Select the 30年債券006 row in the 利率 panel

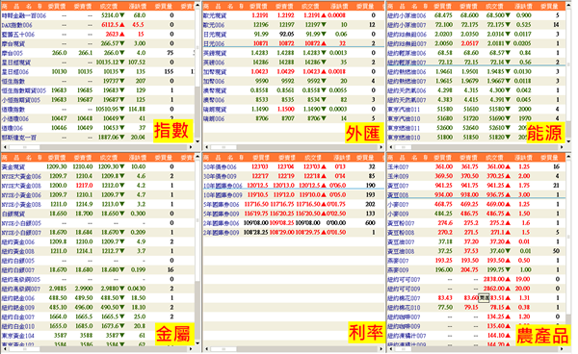point(293,166)
